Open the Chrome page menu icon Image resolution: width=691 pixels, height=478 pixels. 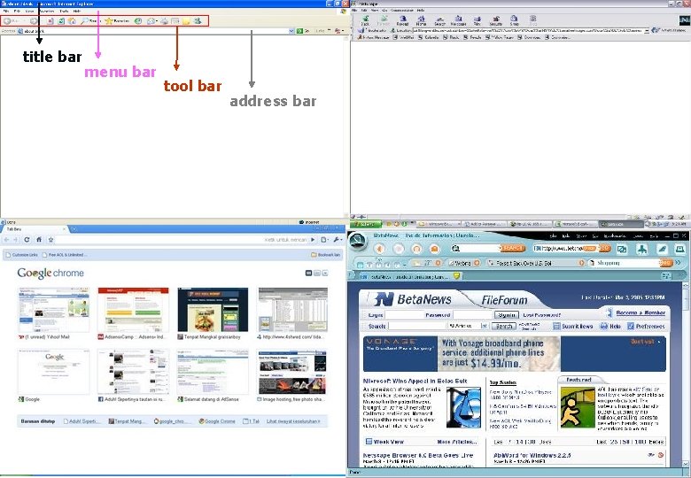[x=325, y=239]
